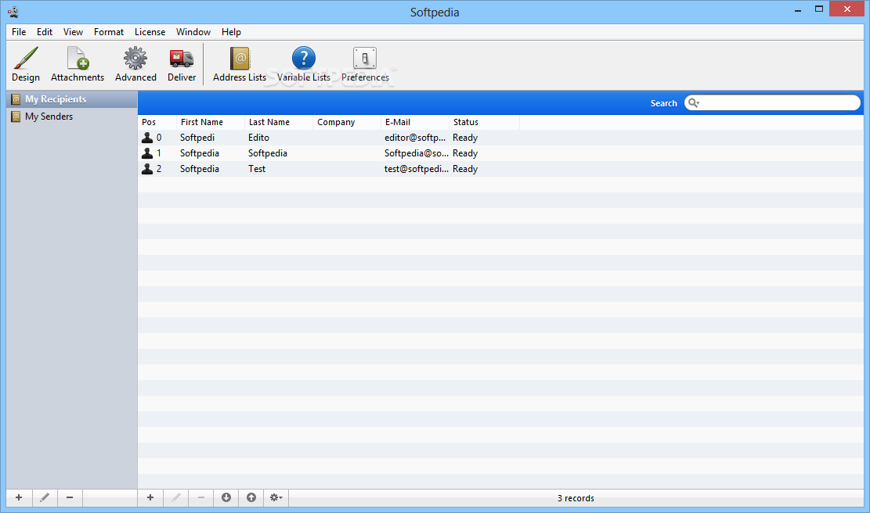Open Preferences switch icon
This screenshot has height=513, width=870.
coord(365,64)
